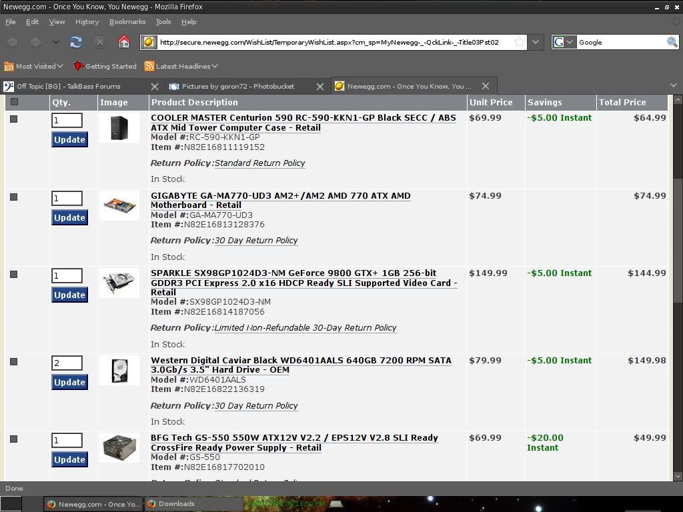Image resolution: width=683 pixels, height=512 pixels.
Task: Go forward with the Forward arrow
Action: [36, 42]
